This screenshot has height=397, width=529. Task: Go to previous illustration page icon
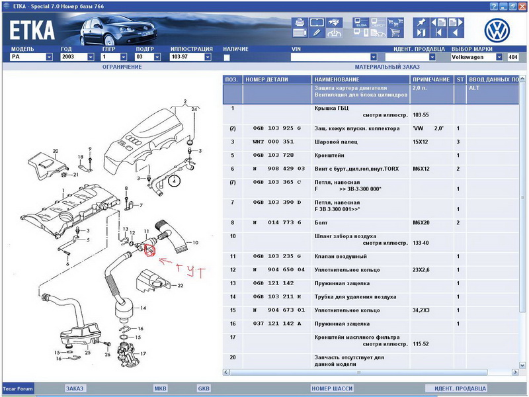[438, 22]
